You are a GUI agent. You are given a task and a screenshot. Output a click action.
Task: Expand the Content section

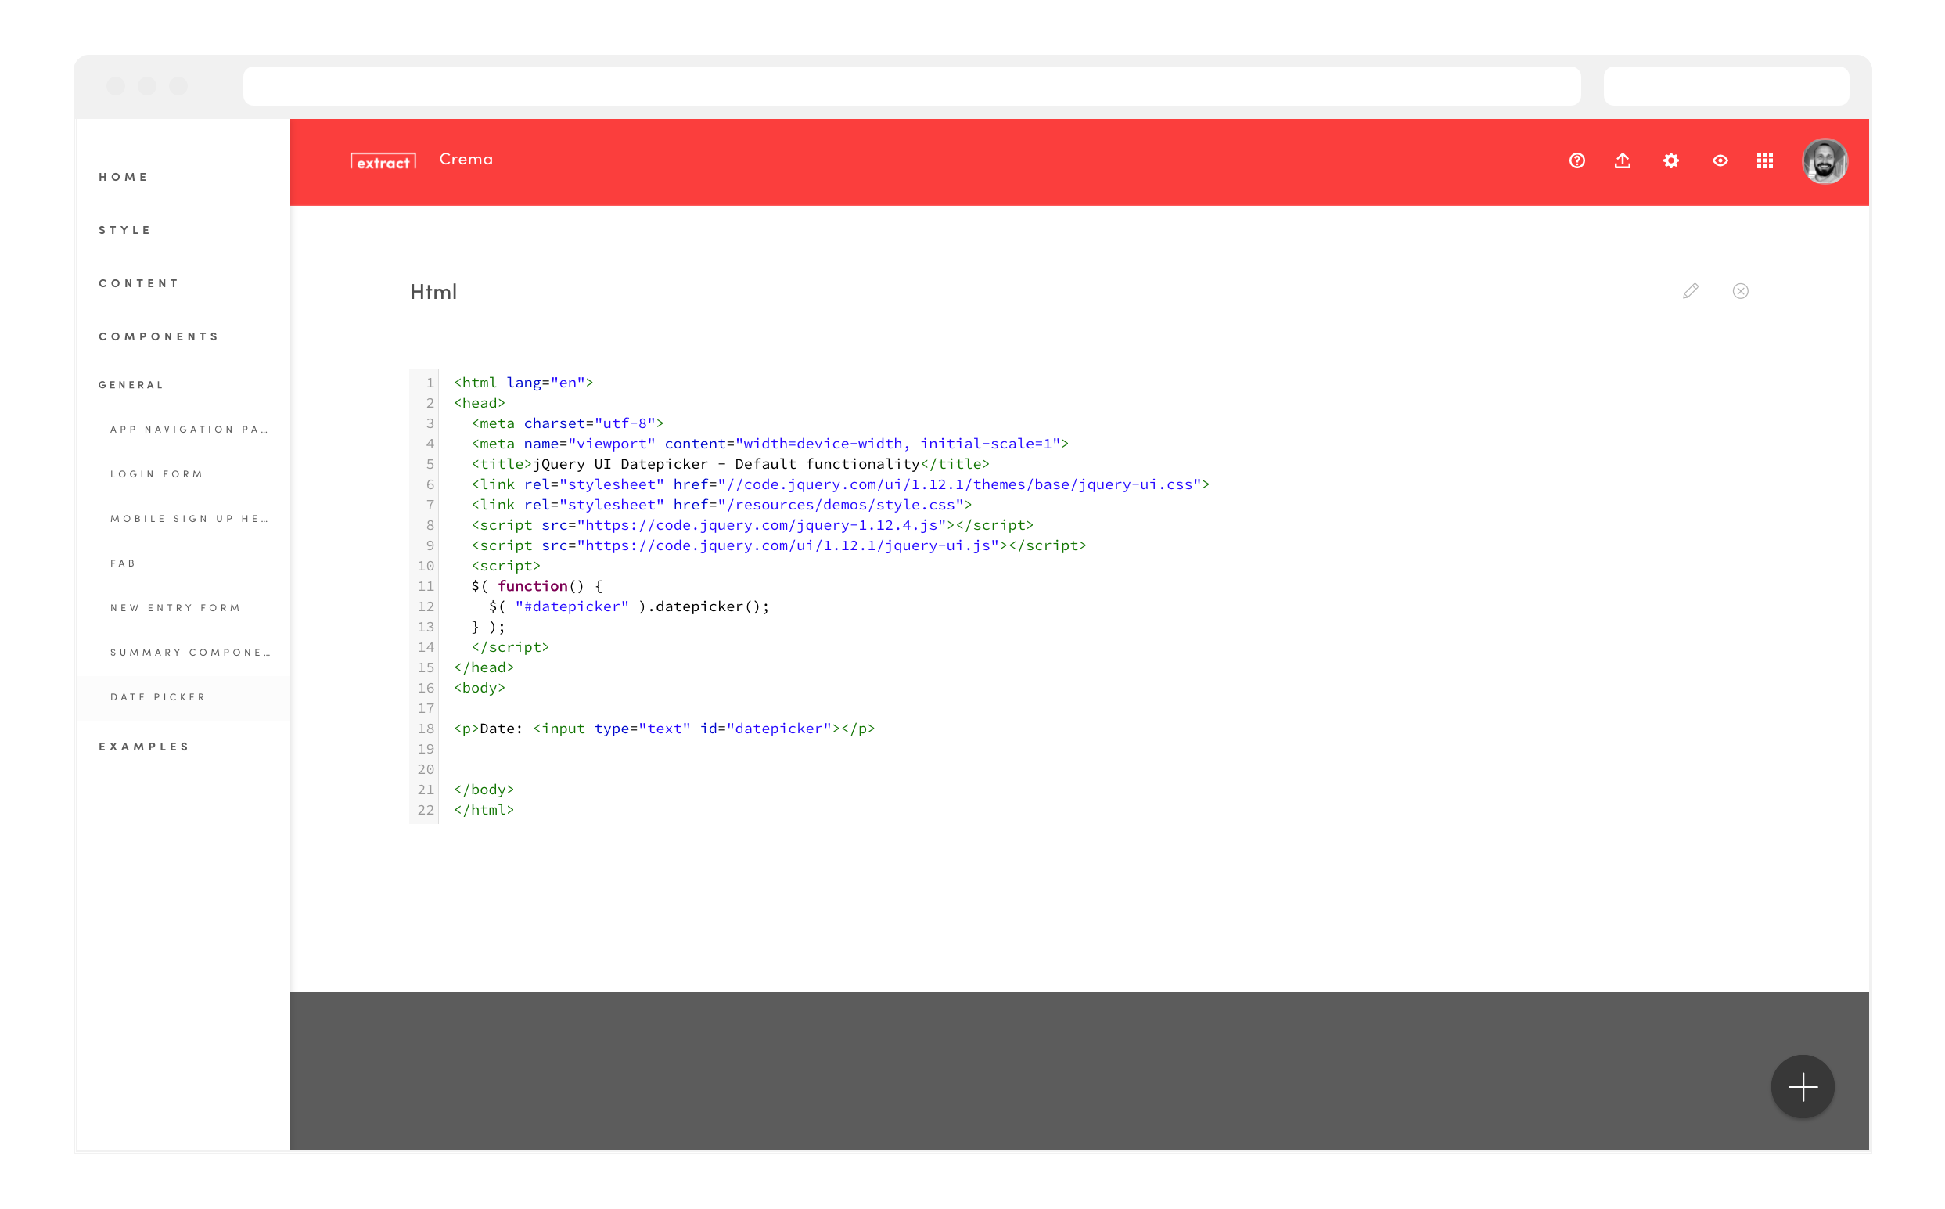click(138, 283)
